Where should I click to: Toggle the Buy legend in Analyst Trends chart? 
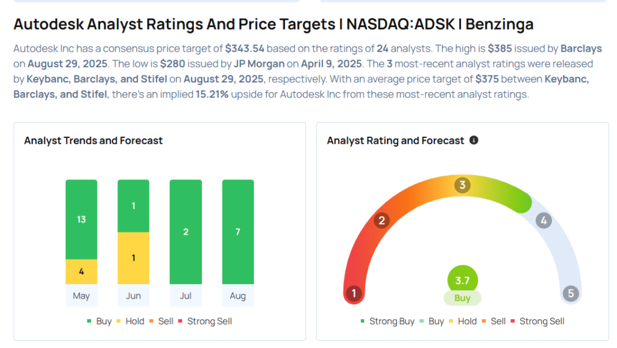click(99, 322)
